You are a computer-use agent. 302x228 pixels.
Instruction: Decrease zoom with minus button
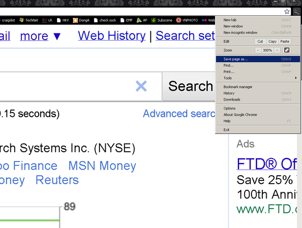pyautogui.click(x=258, y=50)
